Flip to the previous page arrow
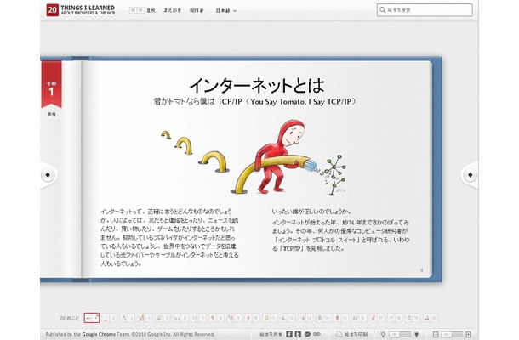 click(x=48, y=174)
